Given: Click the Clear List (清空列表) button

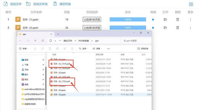Looking at the screenshot, I should tap(62, 4).
